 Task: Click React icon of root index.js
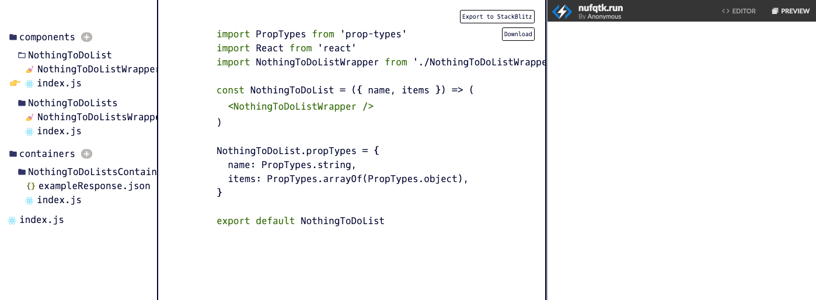coord(12,221)
